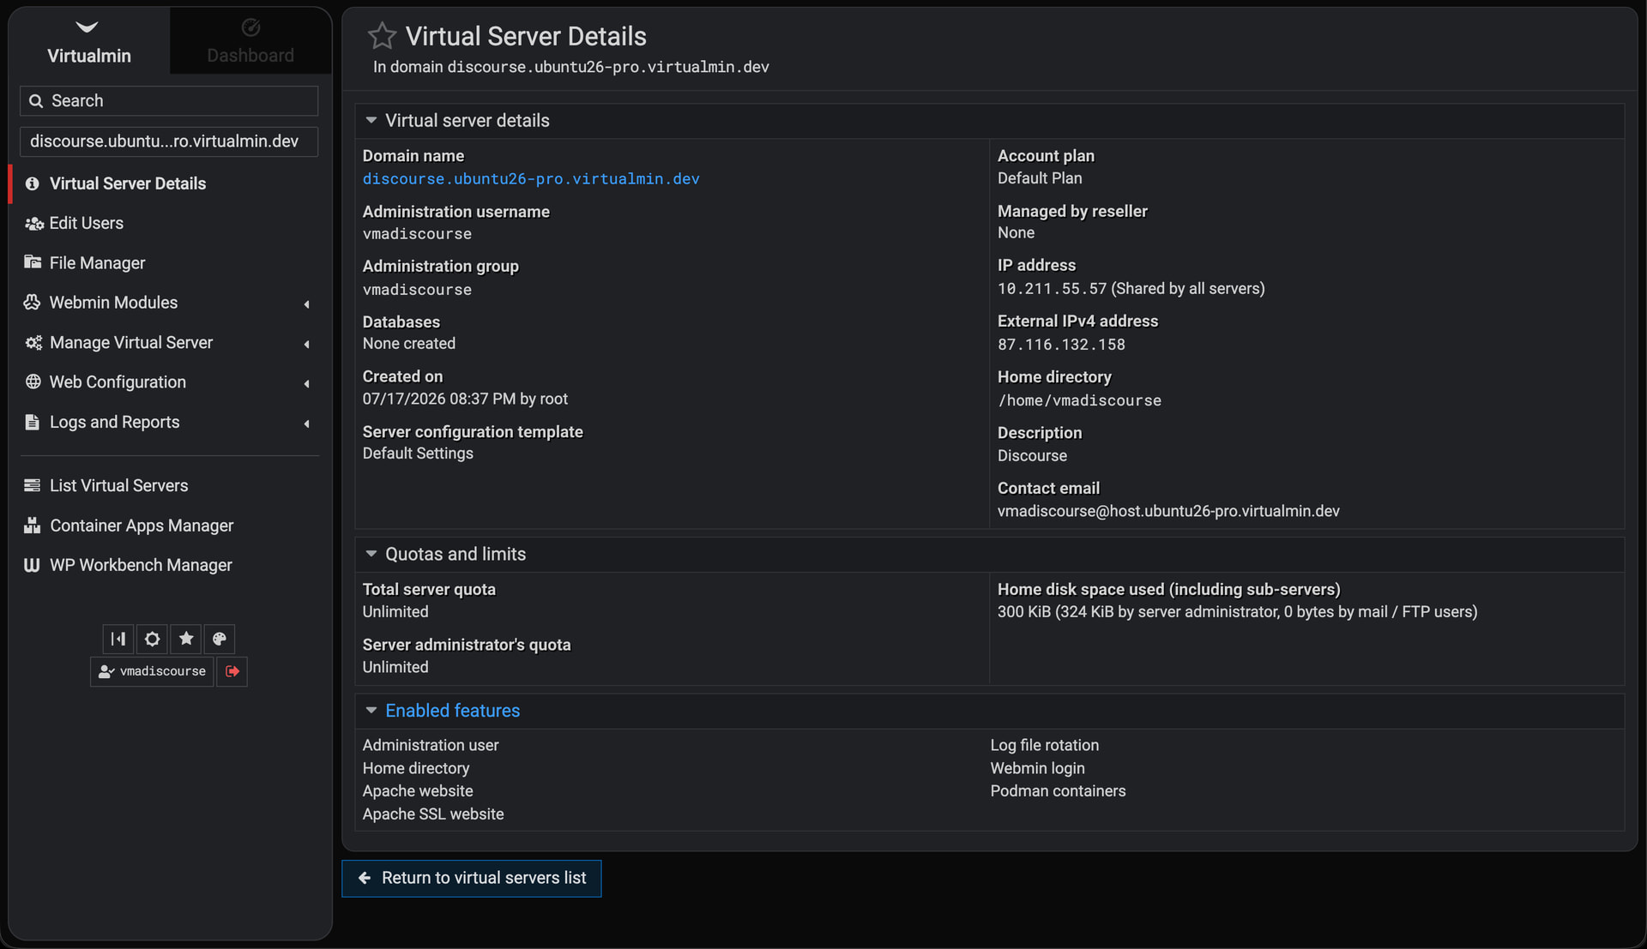
Task: Open the discourse.ubuntu26-pro.virtualmin.dev domain link
Action: tap(531, 179)
